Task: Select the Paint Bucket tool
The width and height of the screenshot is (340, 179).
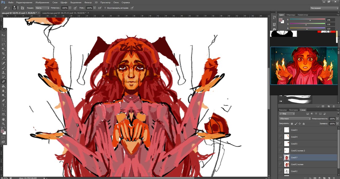Action: point(3,86)
